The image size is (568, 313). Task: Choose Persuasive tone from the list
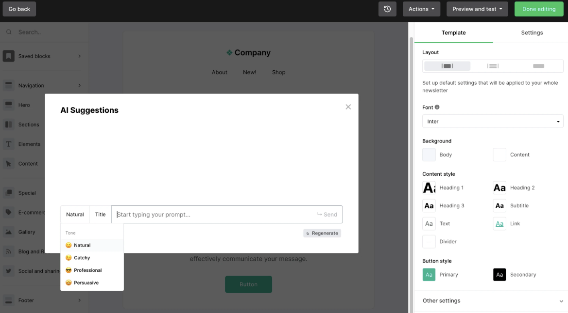pos(92,282)
